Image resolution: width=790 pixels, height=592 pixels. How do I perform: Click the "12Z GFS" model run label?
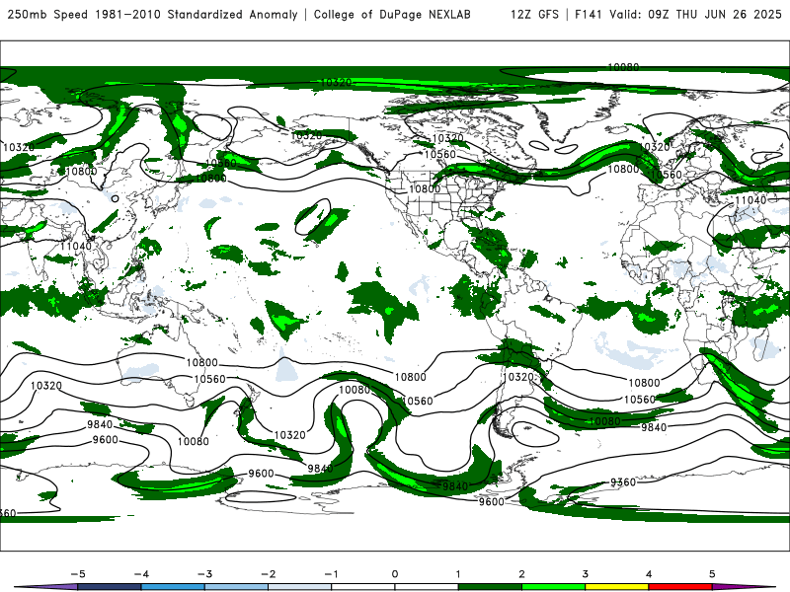tap(534, 14)
